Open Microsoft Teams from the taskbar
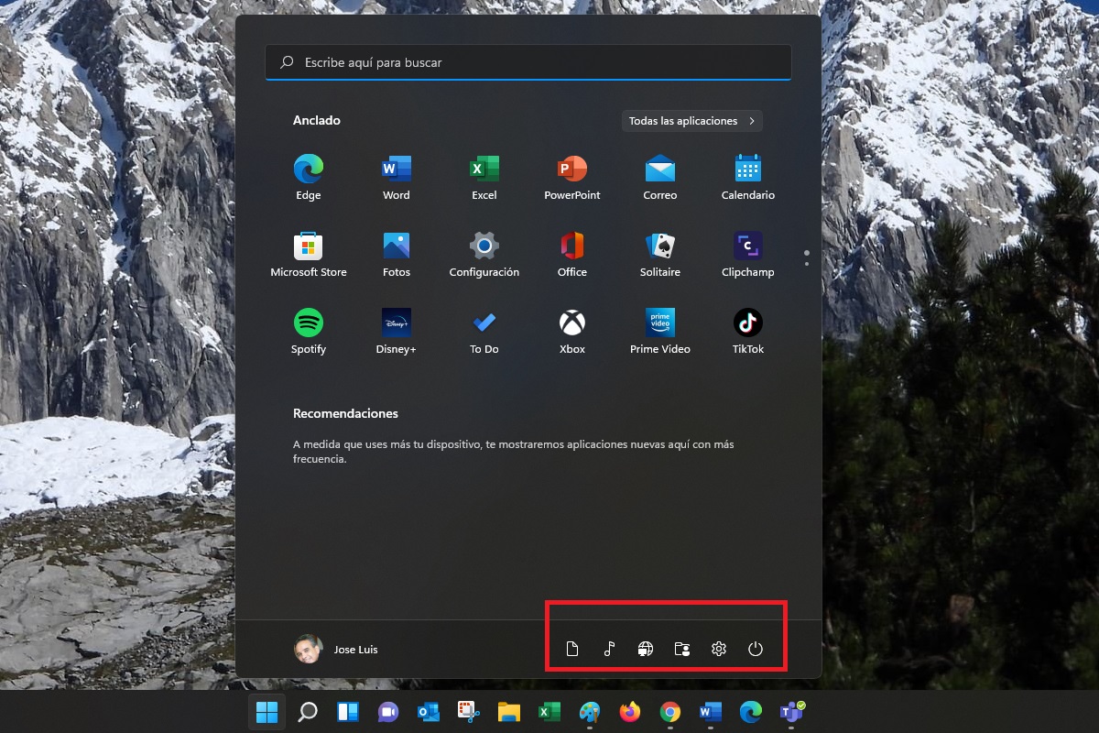1099x733 pixels. (790, 712)
